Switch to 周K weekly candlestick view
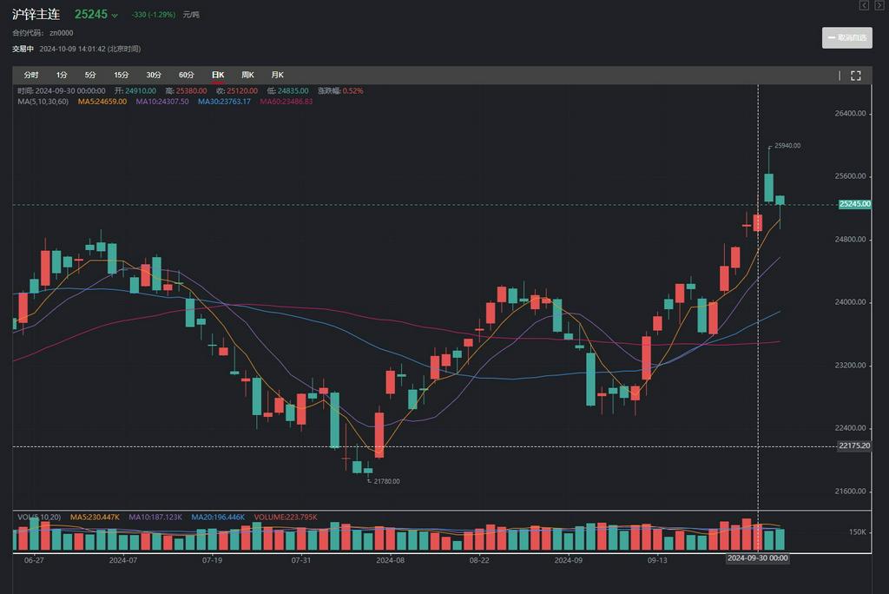This screenshot has width=889, height=594. tap(247, 76)
